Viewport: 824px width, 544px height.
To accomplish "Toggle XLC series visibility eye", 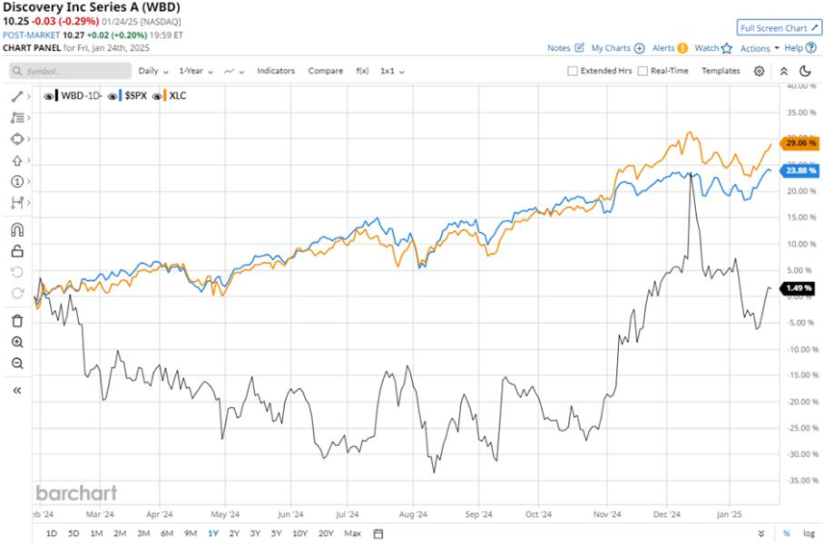I will click(x=157, y=96).
